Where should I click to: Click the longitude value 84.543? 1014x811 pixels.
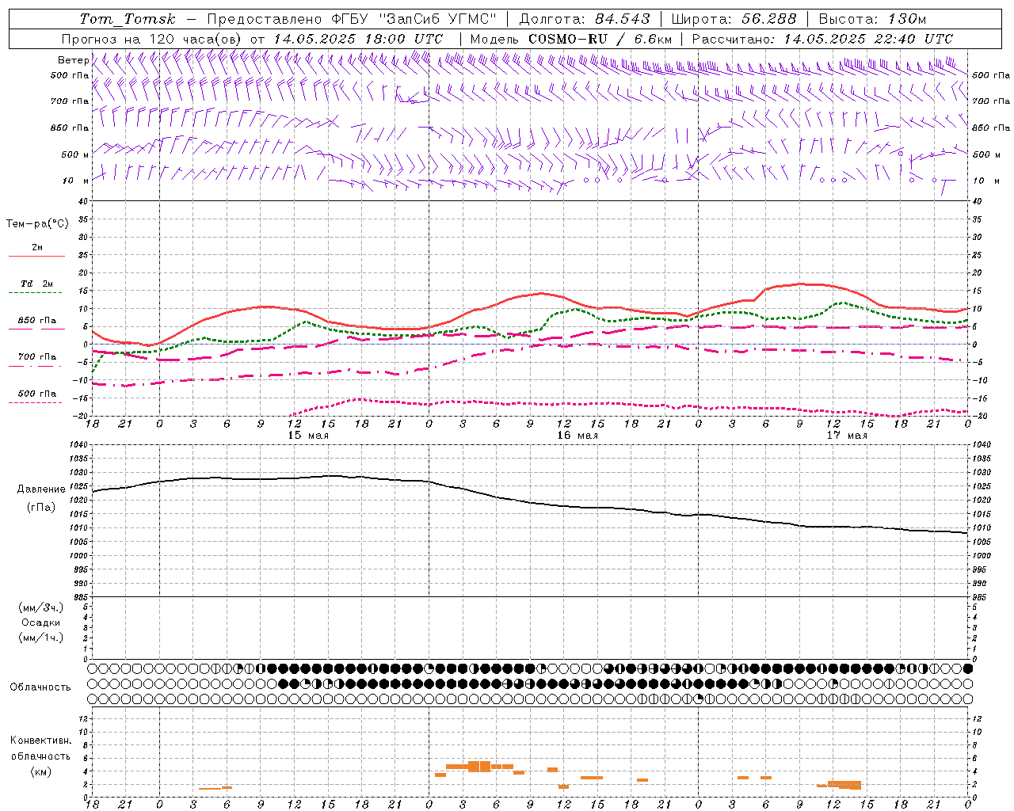623,19
